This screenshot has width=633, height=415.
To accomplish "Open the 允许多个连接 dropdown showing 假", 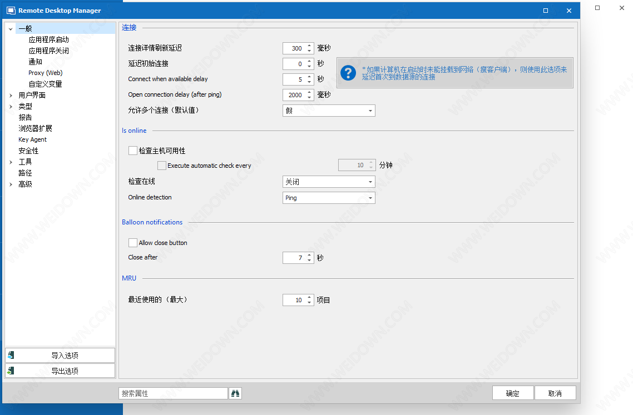I will click(329, 111).
